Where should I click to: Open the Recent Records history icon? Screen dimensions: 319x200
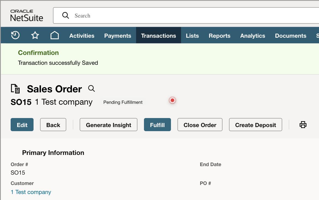click(x=15, y=35)
